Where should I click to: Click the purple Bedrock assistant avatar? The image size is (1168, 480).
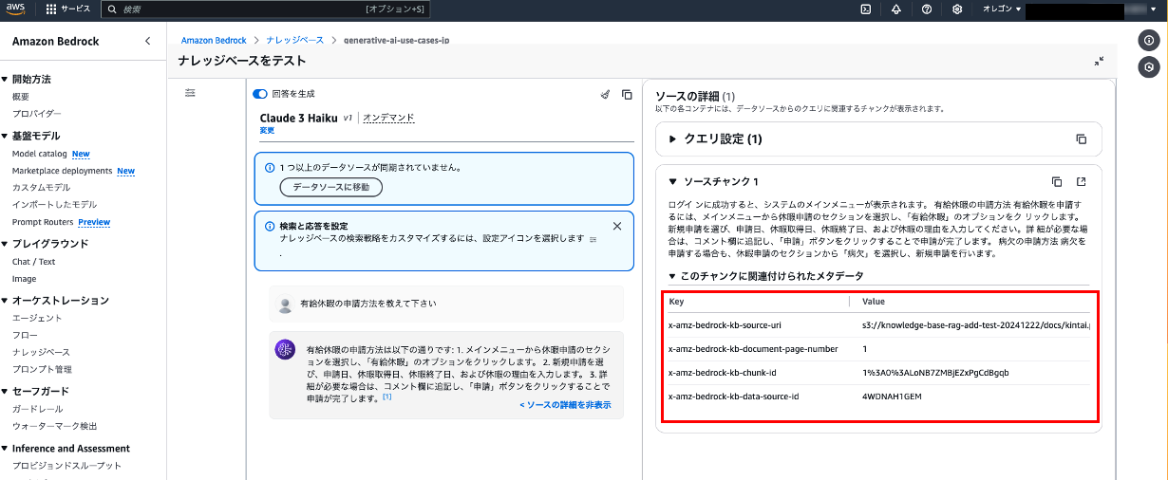(285, 350)
